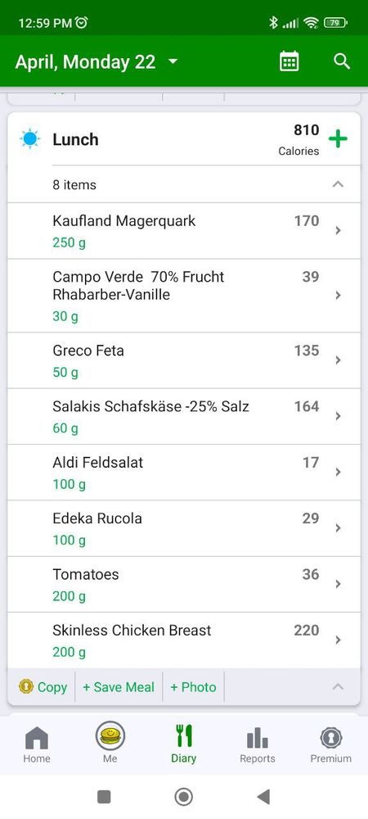The width and height of the screenshot is (368, 819).
Task: Tap + Photo button
Action: tap(193, 687)
